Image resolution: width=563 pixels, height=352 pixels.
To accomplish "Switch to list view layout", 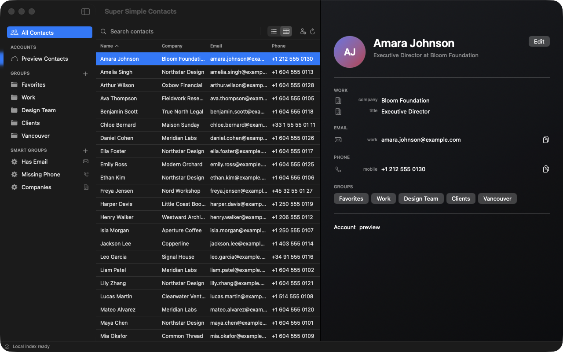I will 274,31.
